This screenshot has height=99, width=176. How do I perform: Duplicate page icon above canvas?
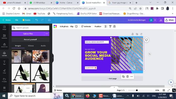137,34
